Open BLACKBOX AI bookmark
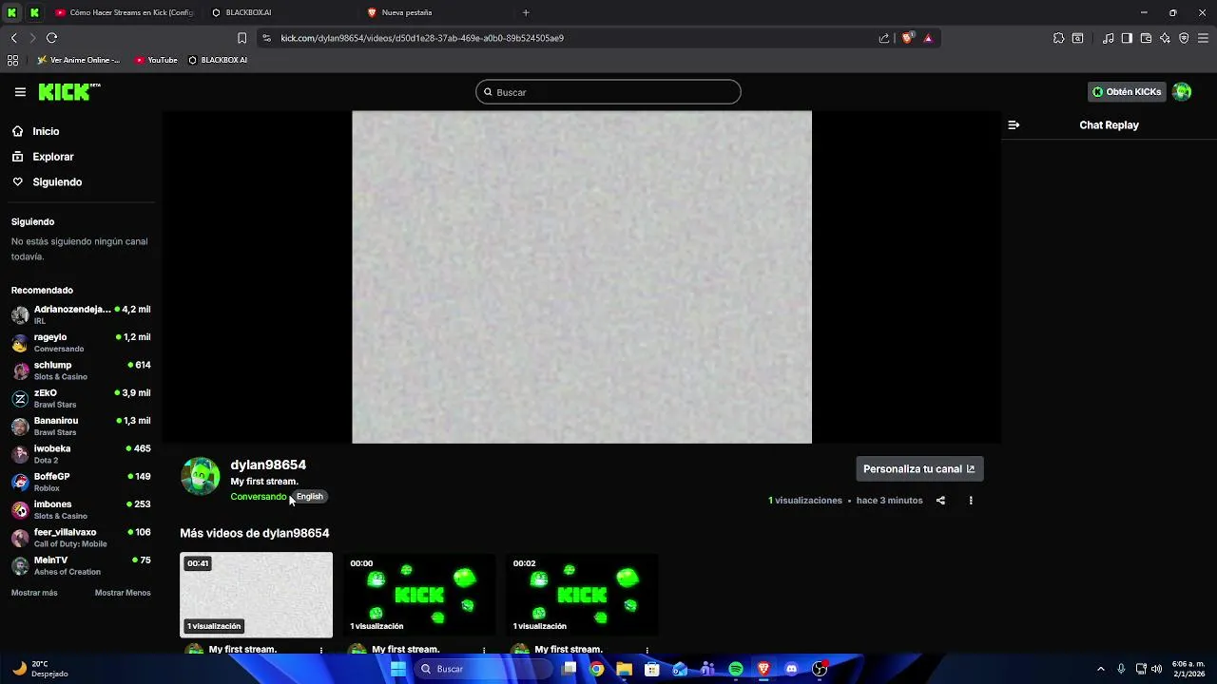1217x684 pixels. (218, 60)
